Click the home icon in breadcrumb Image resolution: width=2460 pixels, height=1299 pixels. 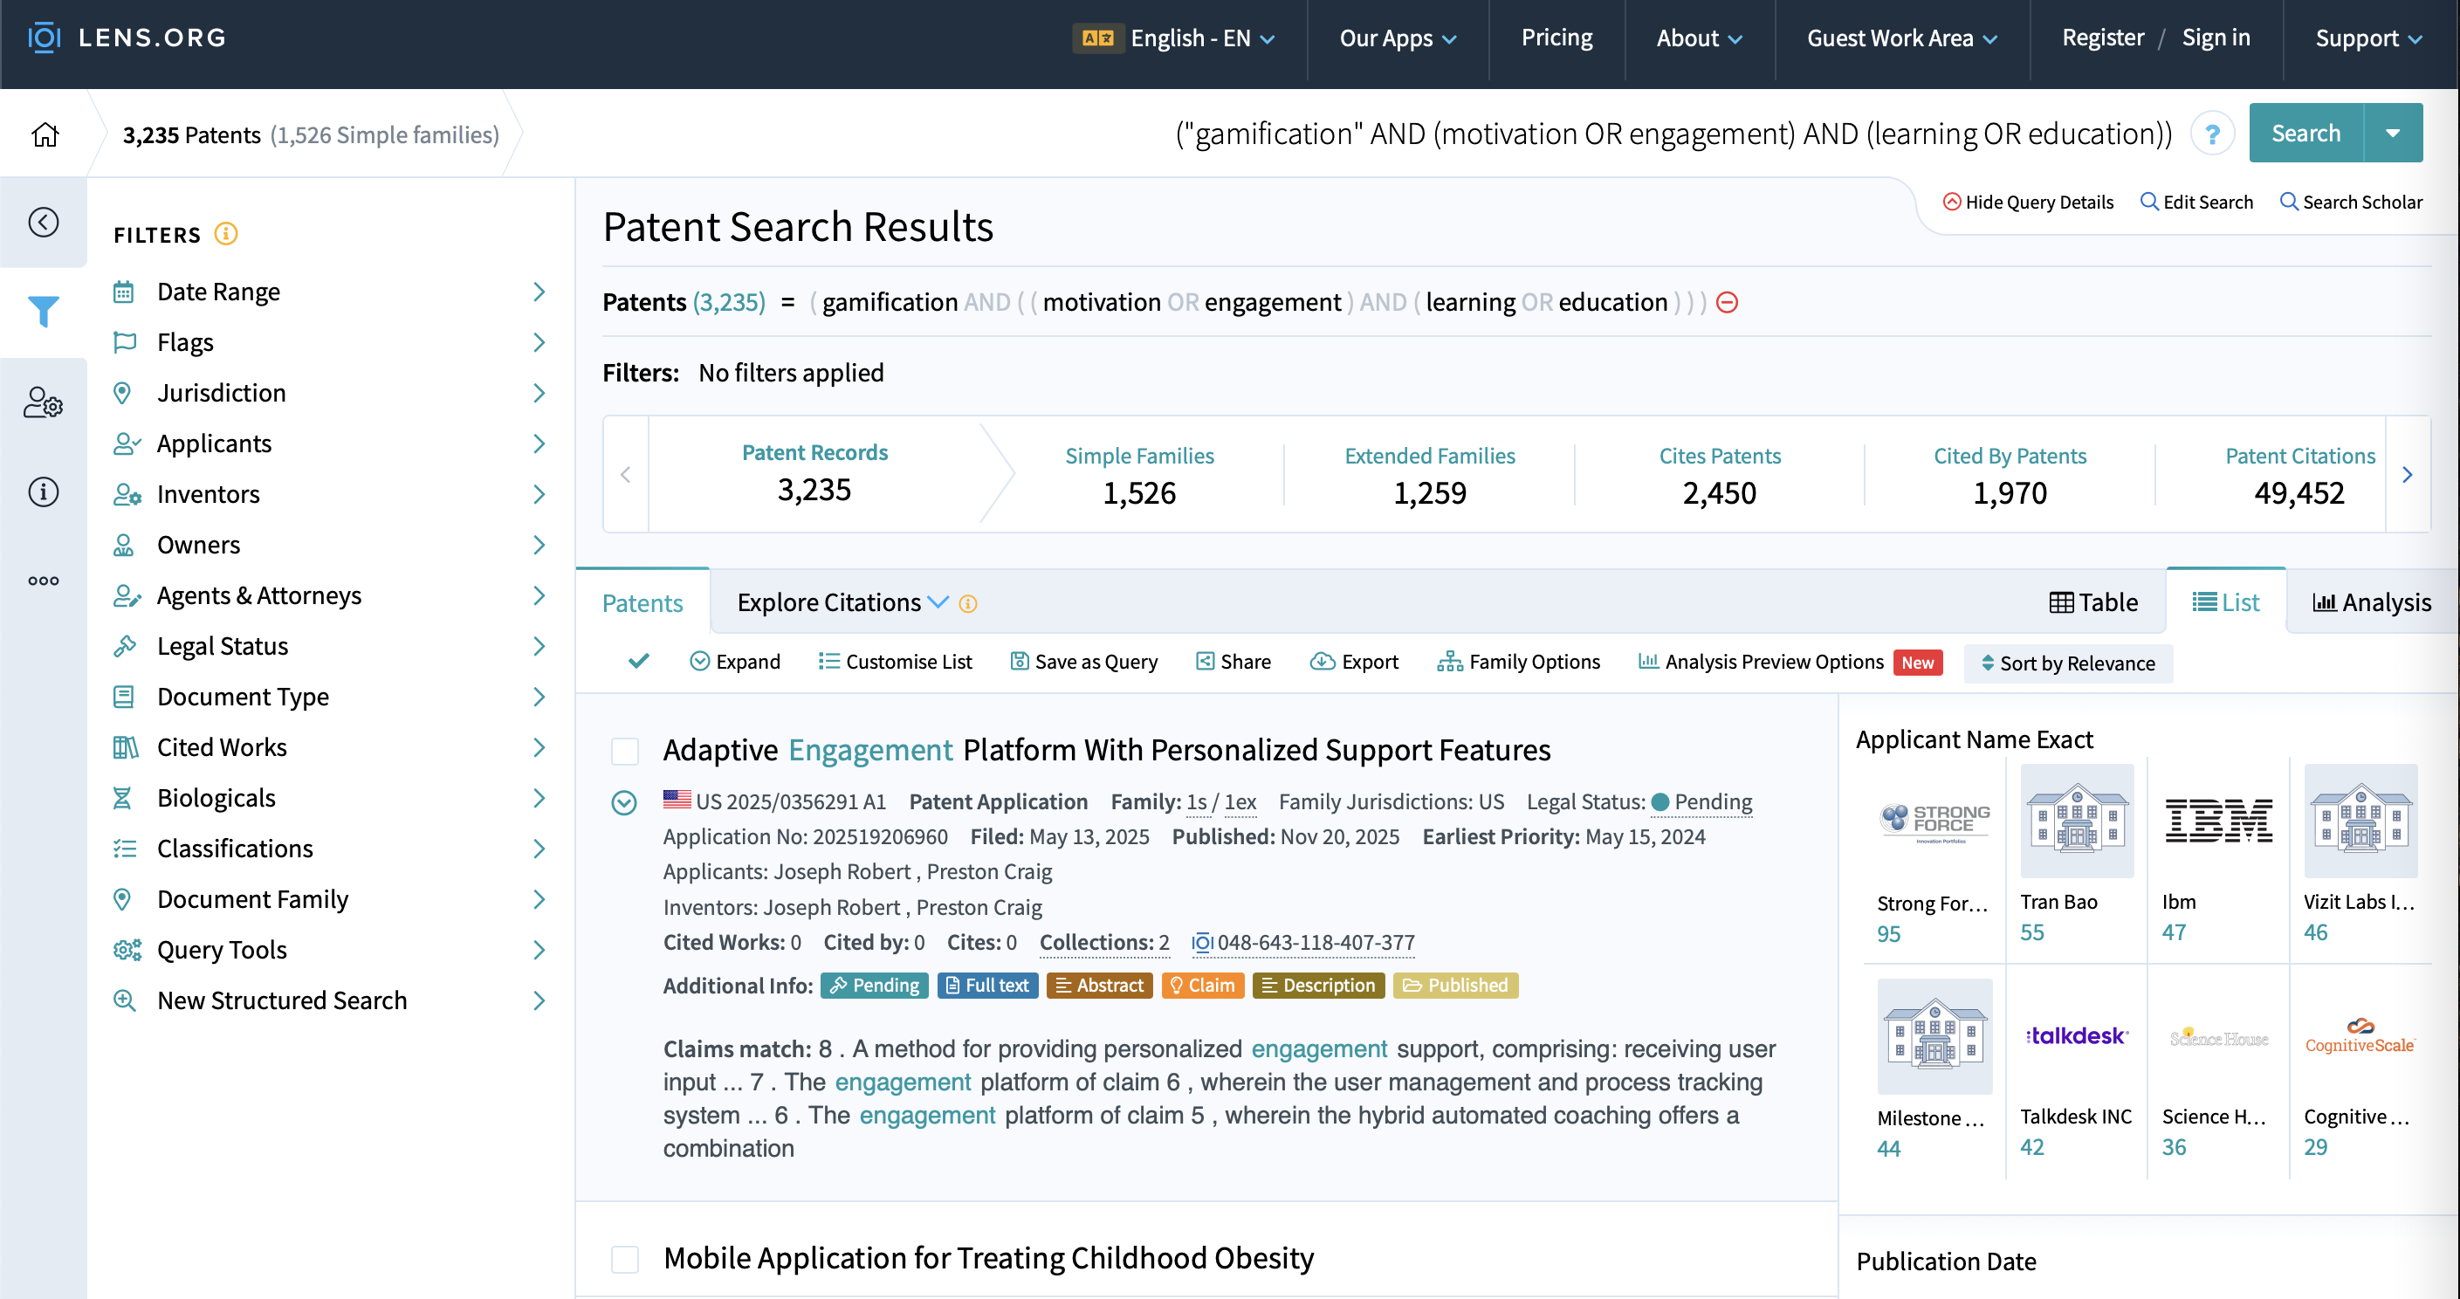pyautogui.click(x=45, y=134)
